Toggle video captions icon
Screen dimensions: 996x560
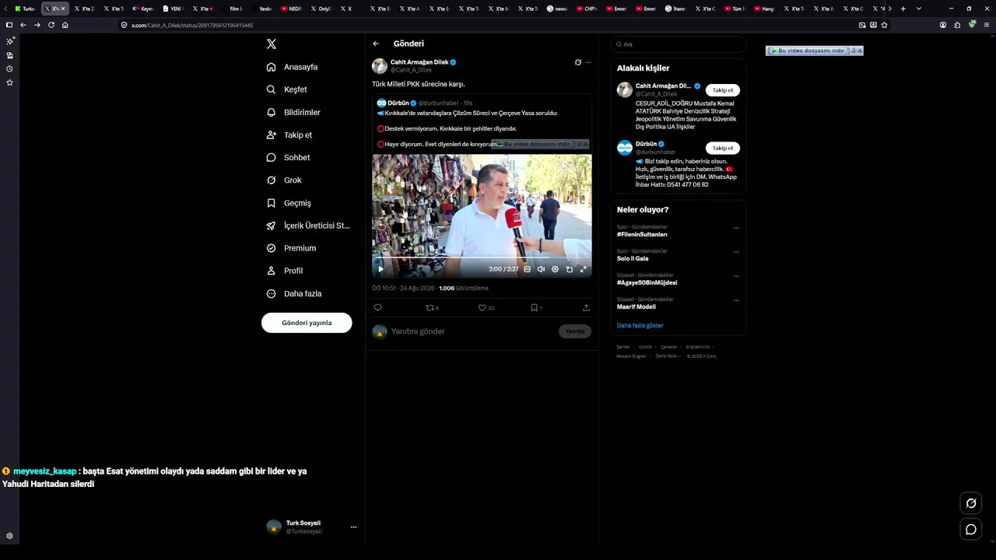point(527,269)
